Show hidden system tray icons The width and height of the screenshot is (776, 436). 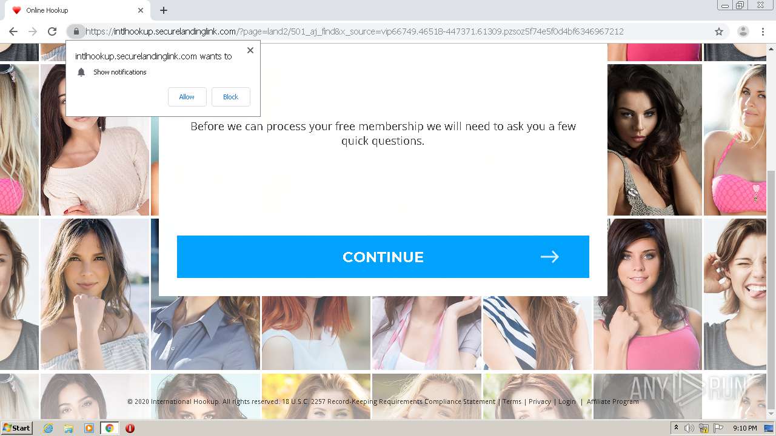pyautogui.click(x=677, y=428)
